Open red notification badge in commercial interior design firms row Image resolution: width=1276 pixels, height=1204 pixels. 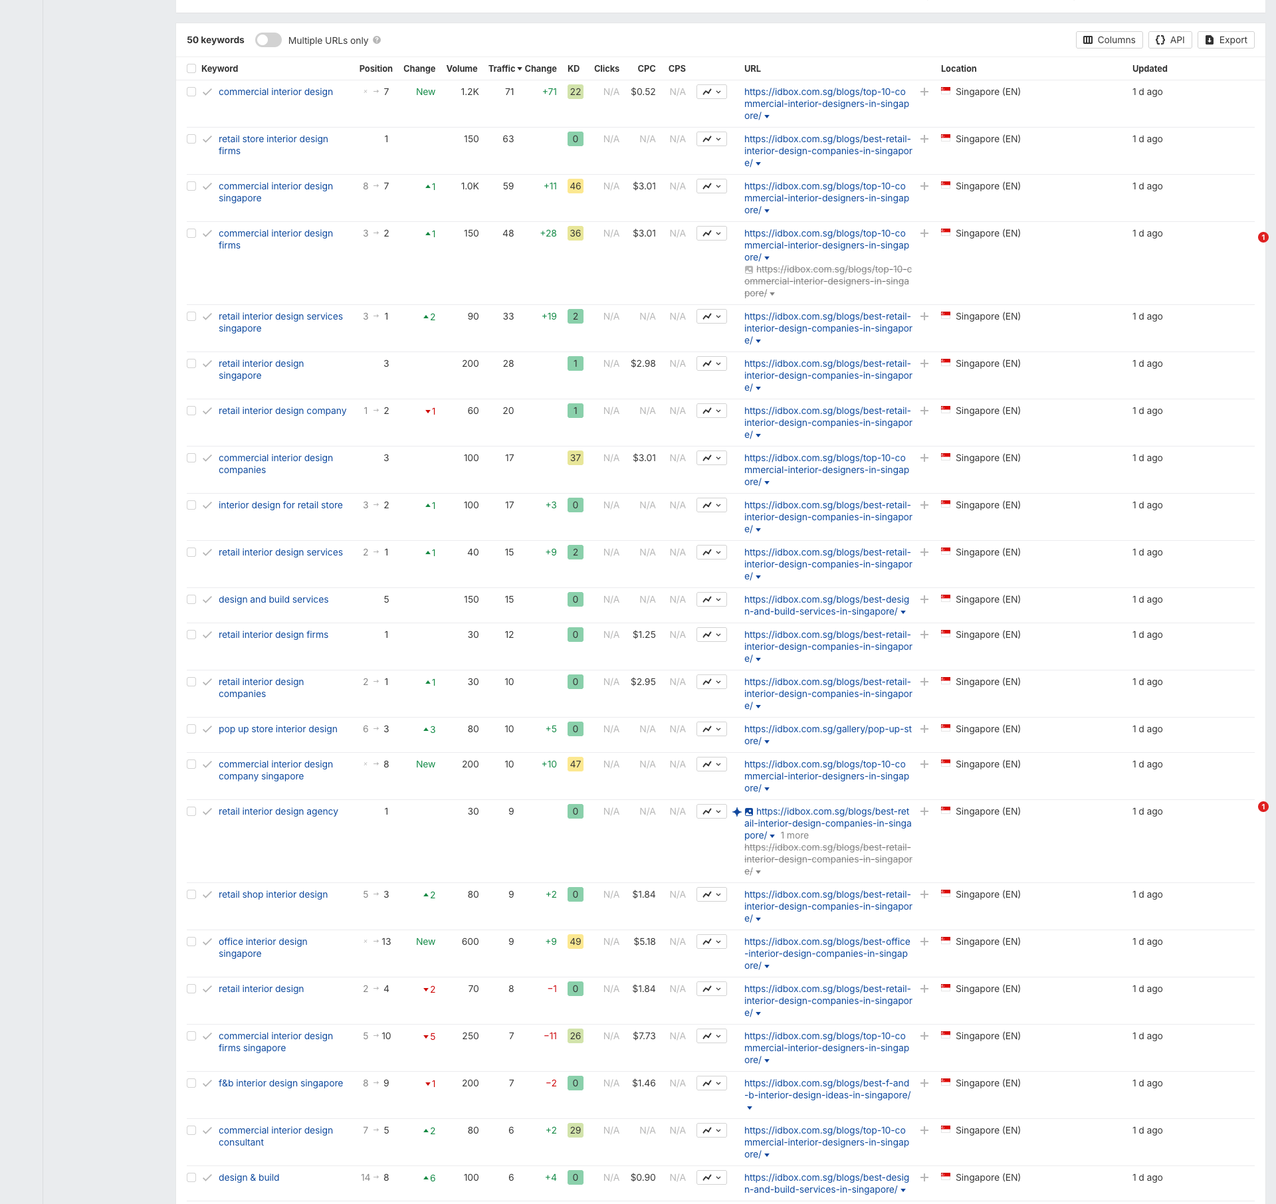[x=1263, y=237]
